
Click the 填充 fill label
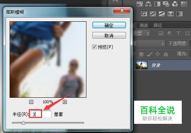click(x=183, y=54)
